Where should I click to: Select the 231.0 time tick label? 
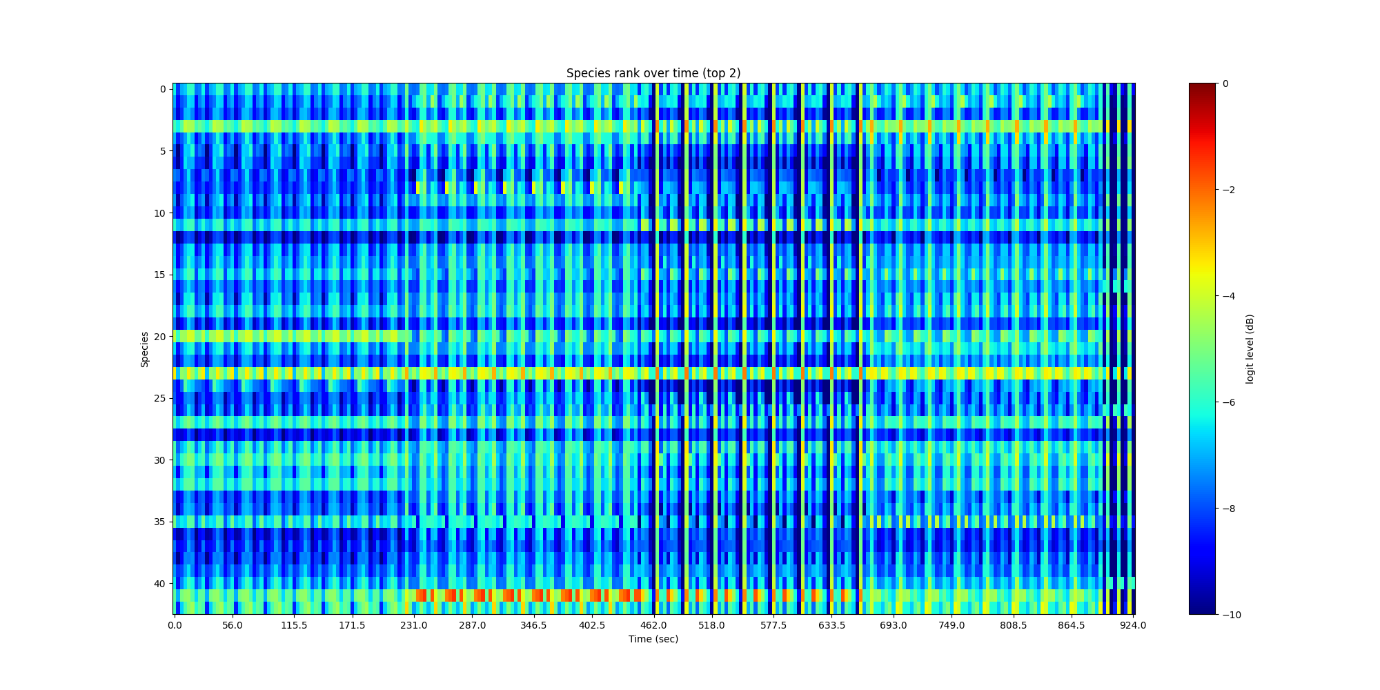tap(414, 626)
